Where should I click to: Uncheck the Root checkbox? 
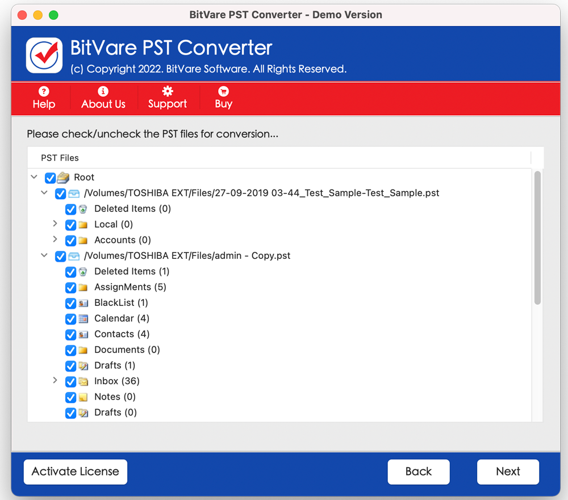point(50,178)
